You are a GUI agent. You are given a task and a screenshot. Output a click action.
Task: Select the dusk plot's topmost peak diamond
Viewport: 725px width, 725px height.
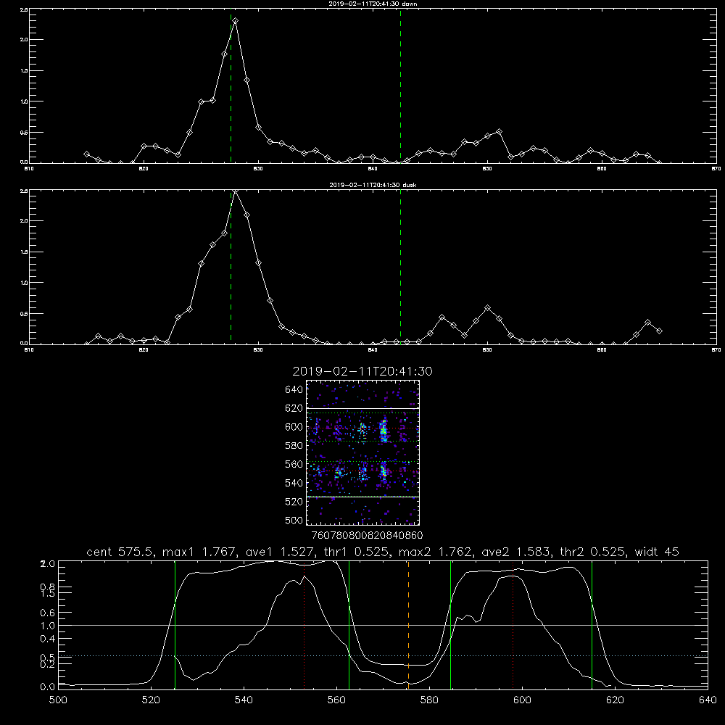236,192
